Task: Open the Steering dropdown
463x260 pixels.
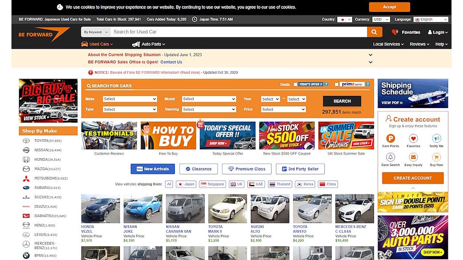Action: click(209, 109)
